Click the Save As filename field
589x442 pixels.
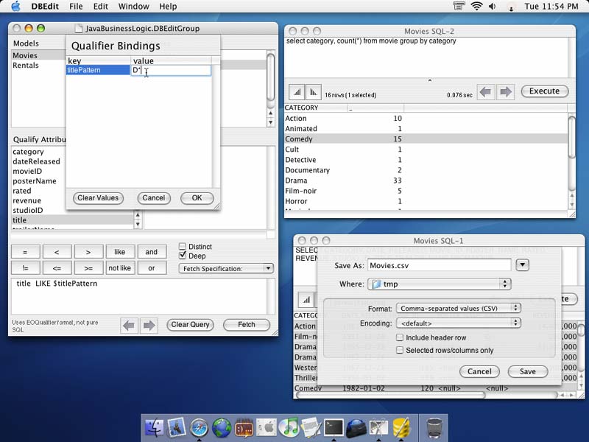(439, 265)
